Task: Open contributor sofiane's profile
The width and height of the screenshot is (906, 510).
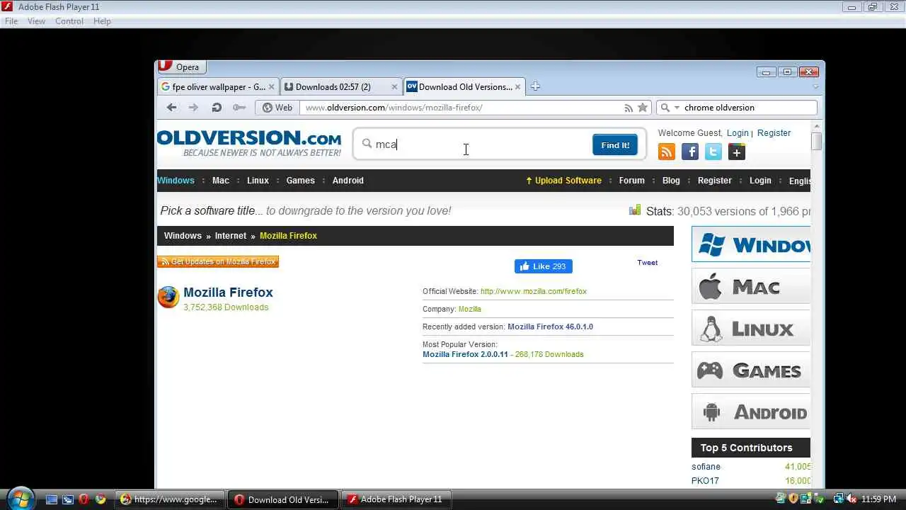Action: tap(706, 467)
